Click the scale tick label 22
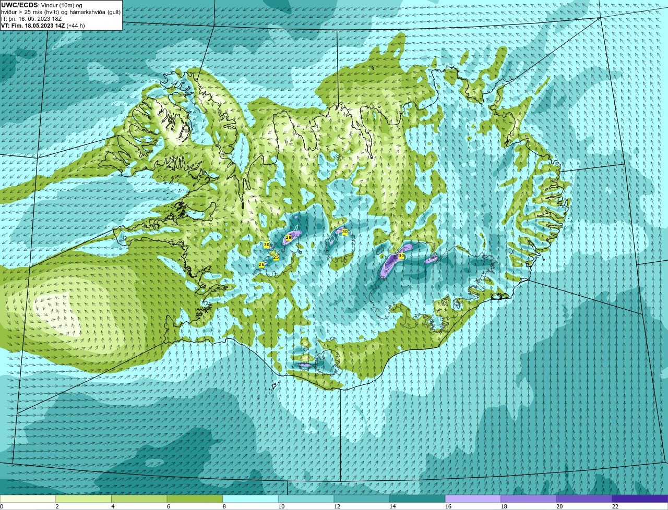The height and width of the screenshot is (510, 668). pyautogui.click(x=615, y=506)
